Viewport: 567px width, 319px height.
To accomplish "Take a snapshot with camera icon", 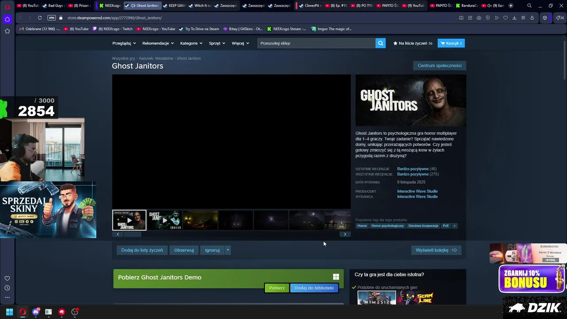I will [x=479, y=18].
